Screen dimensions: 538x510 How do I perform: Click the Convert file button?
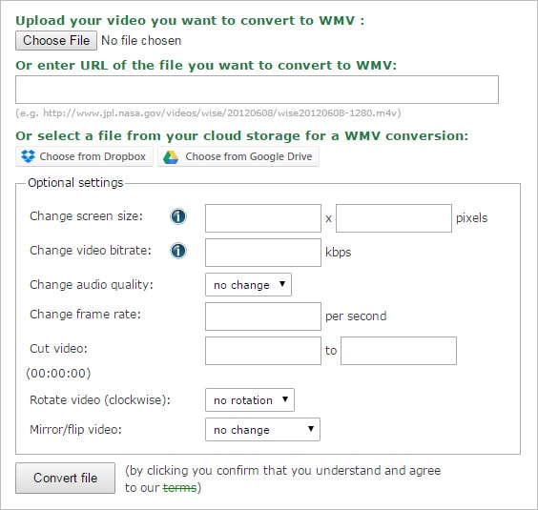(65, 479)
